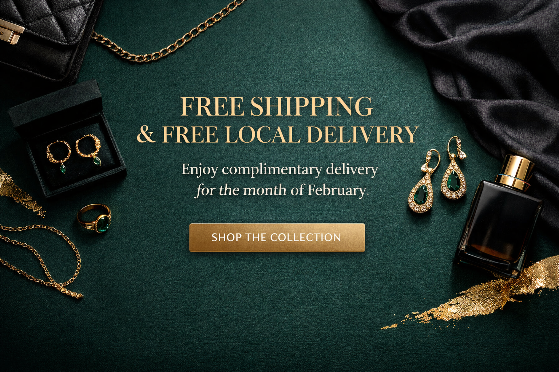Click the gold clasp on the handbag

click(x=10, y=32)
